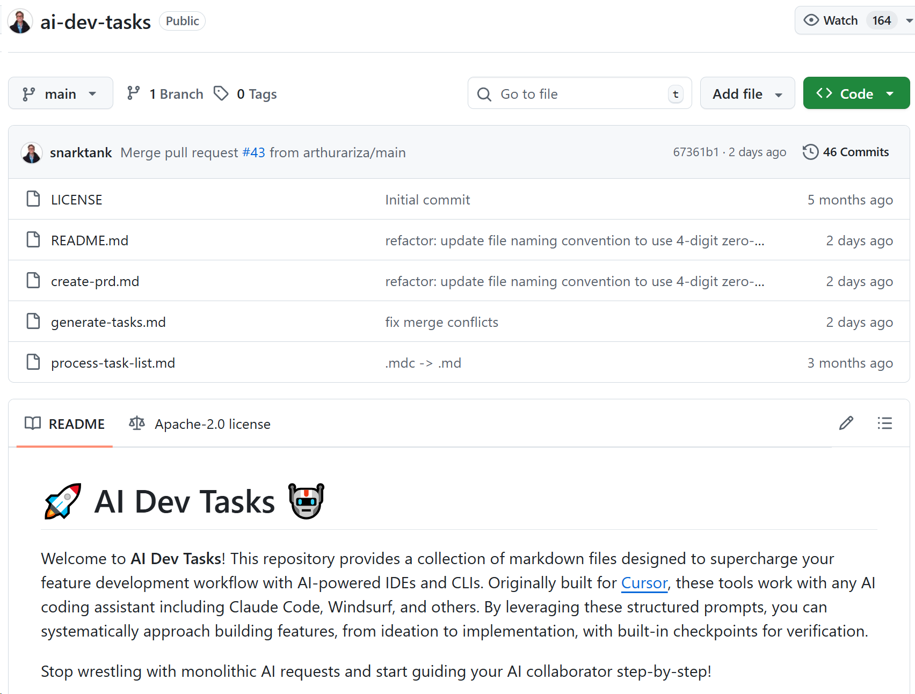This screenshot has width=915, height=694.
Task: Open the generate-tasks.md file
Action: (108, 322)
